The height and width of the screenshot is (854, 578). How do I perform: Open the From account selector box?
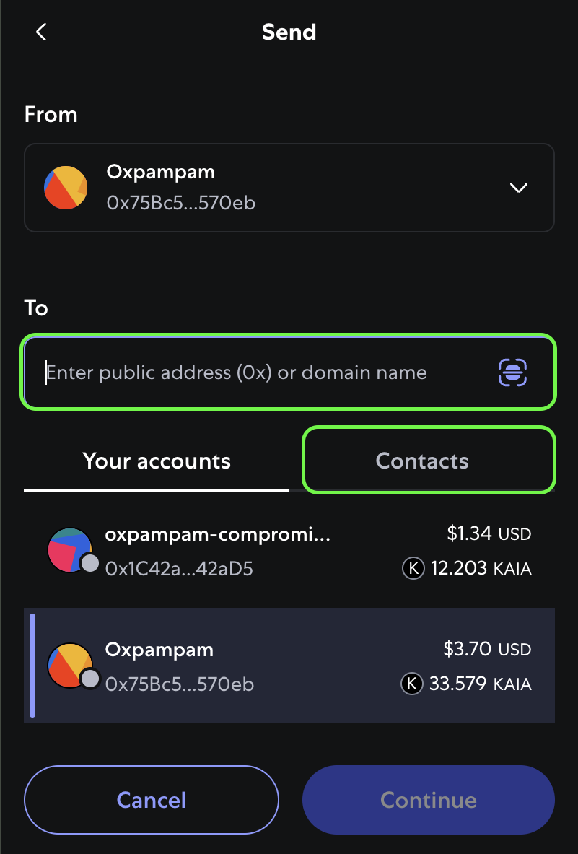pyautogui.click(x=289, y=188)
